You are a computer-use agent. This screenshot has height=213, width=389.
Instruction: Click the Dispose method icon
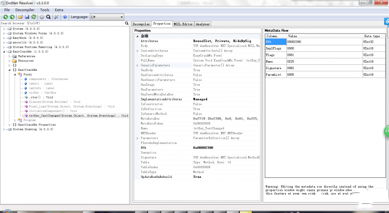click(26, 102)
